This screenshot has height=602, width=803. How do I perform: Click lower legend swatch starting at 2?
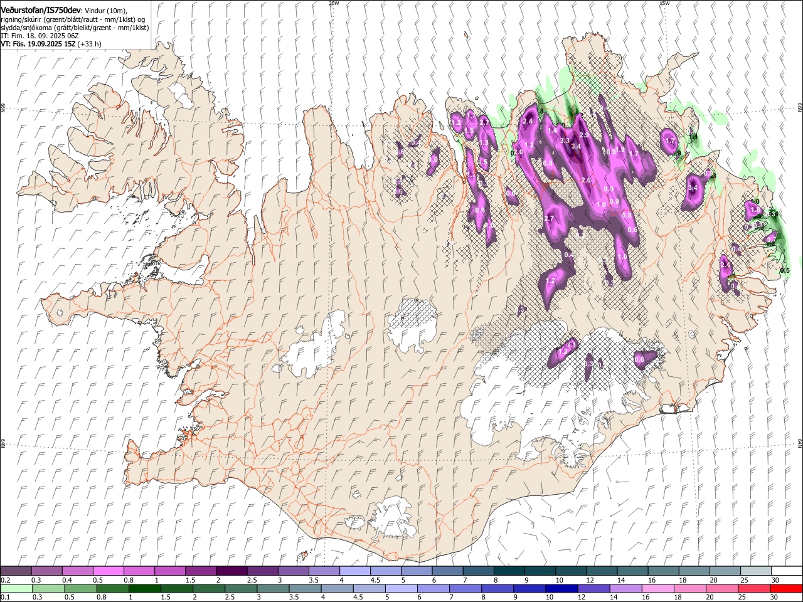click(x=208, y=588)
